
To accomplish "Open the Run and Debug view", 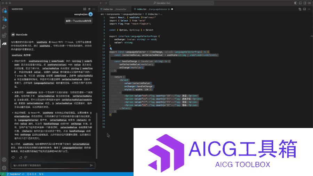I will point(4,27).
